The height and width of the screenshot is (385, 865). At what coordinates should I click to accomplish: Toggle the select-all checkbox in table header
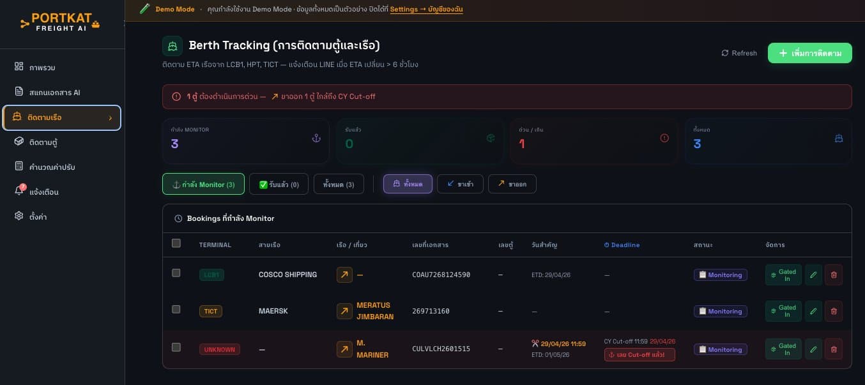[176, 243]
